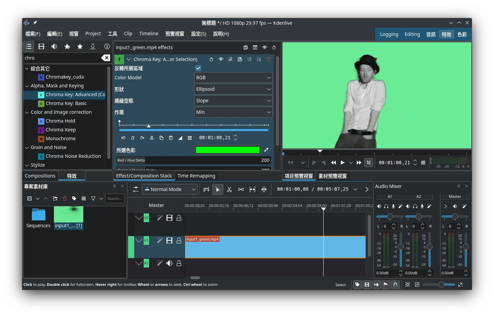Click the A1 track mute speaker icon
This screenshot has width=494, height=316.
[x=169, y=263]
